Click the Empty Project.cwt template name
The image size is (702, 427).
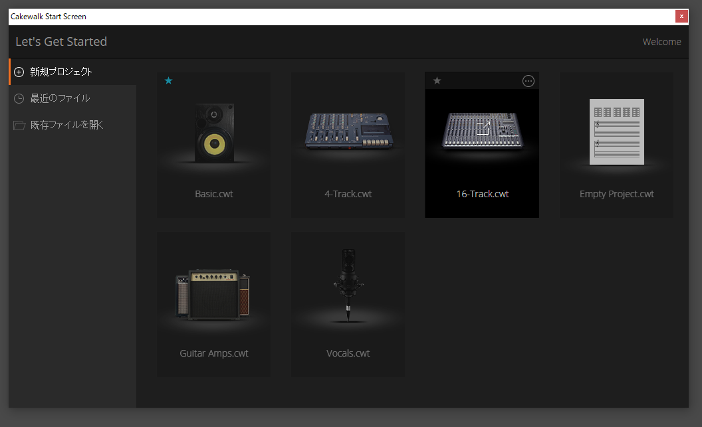pos(616,194)
